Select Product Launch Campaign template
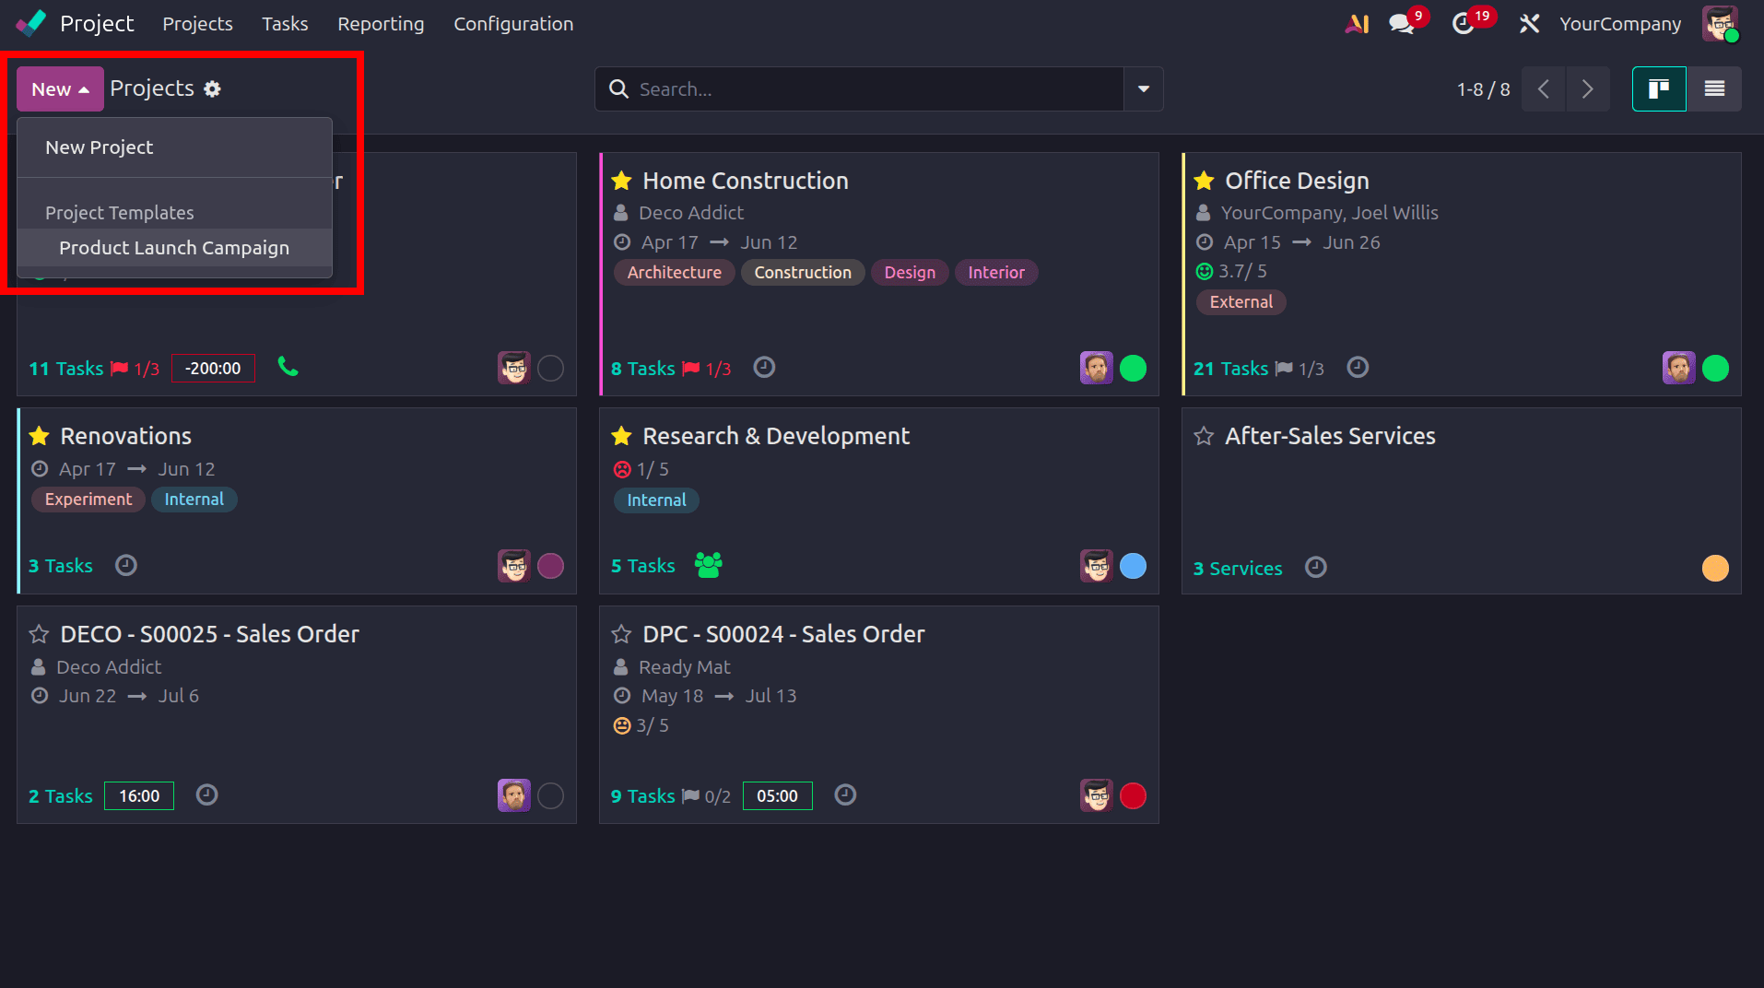 pyautogui.click(x=175, y=248)
